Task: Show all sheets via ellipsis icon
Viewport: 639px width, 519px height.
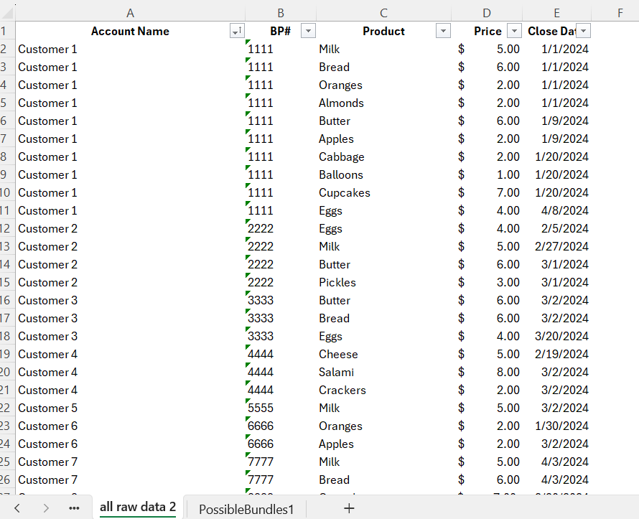Action: point(74,508)
